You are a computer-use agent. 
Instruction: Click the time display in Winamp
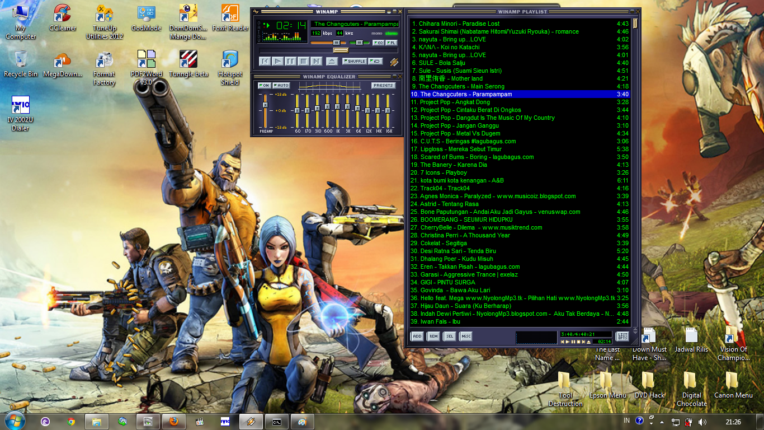pos(291,25)
